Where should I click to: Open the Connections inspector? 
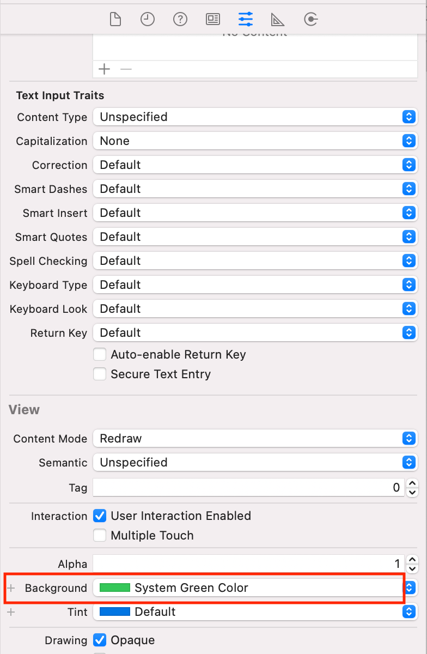tap(310, 19)
